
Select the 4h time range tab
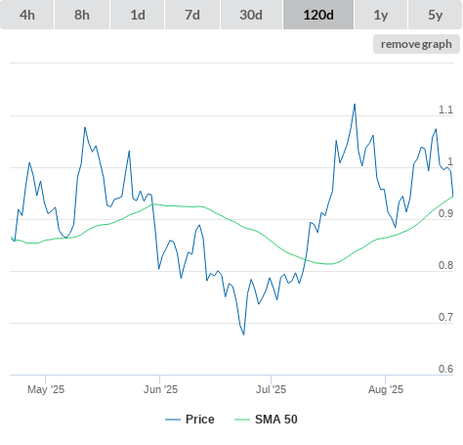coord(27,15)
